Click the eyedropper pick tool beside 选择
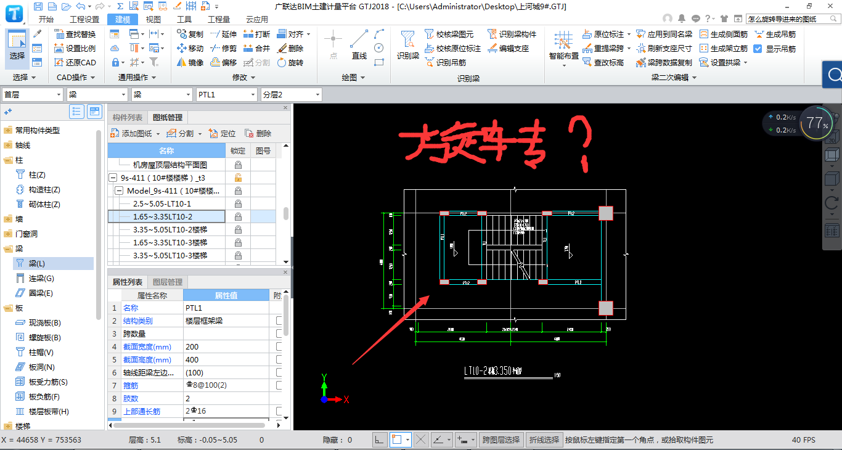The width and height of the screenshot is (842, 450). pyautogui.click(x=37, y=33)
